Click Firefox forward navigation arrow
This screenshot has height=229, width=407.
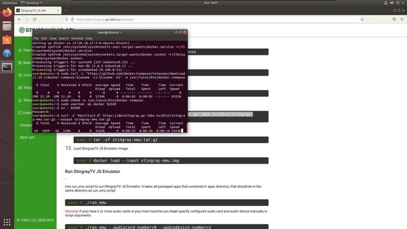(x=27, y=20)
